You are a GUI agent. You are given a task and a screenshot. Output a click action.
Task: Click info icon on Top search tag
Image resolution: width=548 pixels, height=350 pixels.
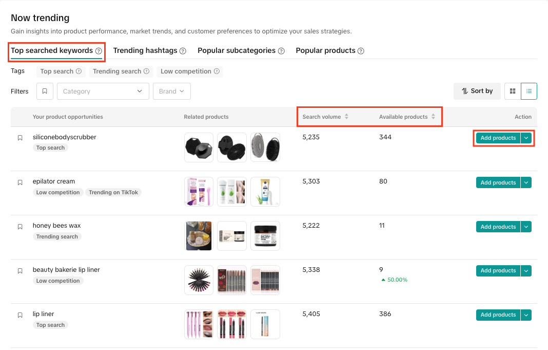79,71
